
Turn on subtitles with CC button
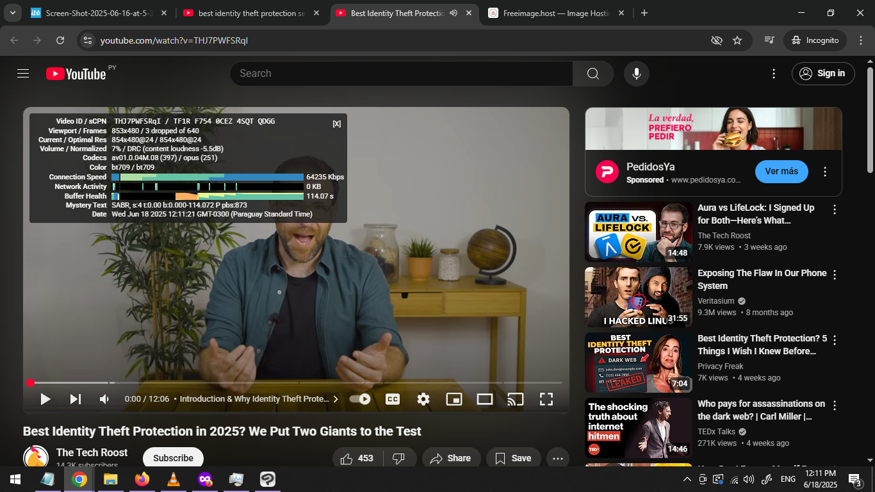(x=393, y=399)
